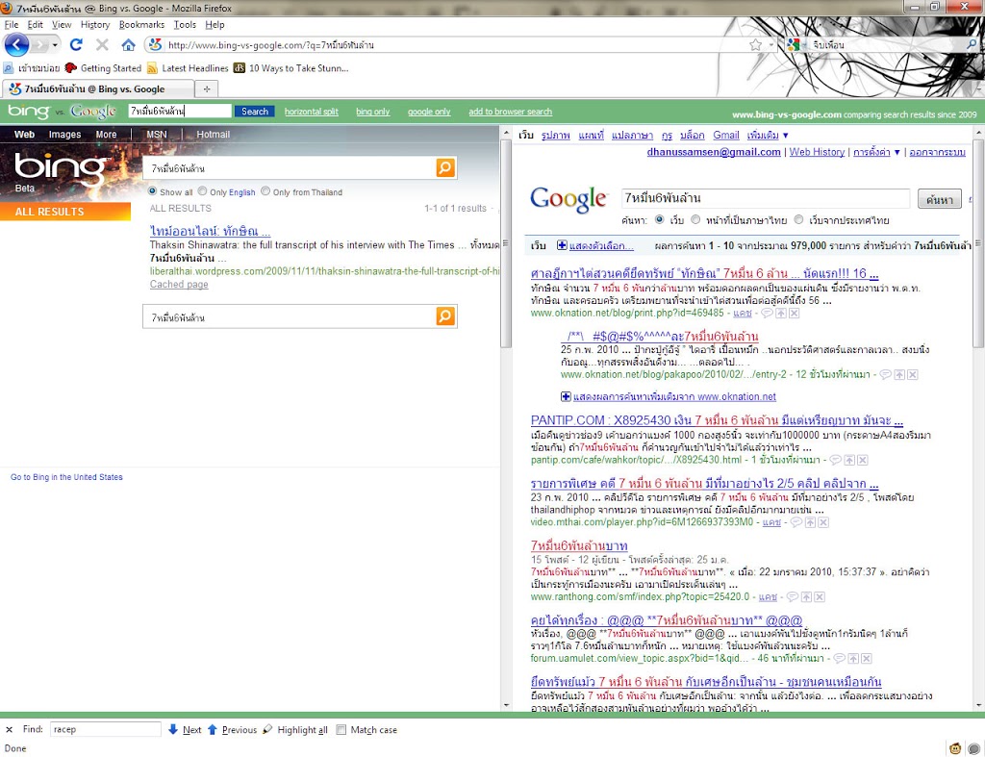The width and height of the screenshot is (985, 757).
Task: Enable the Match case checkbox
Action: [341, 730]
